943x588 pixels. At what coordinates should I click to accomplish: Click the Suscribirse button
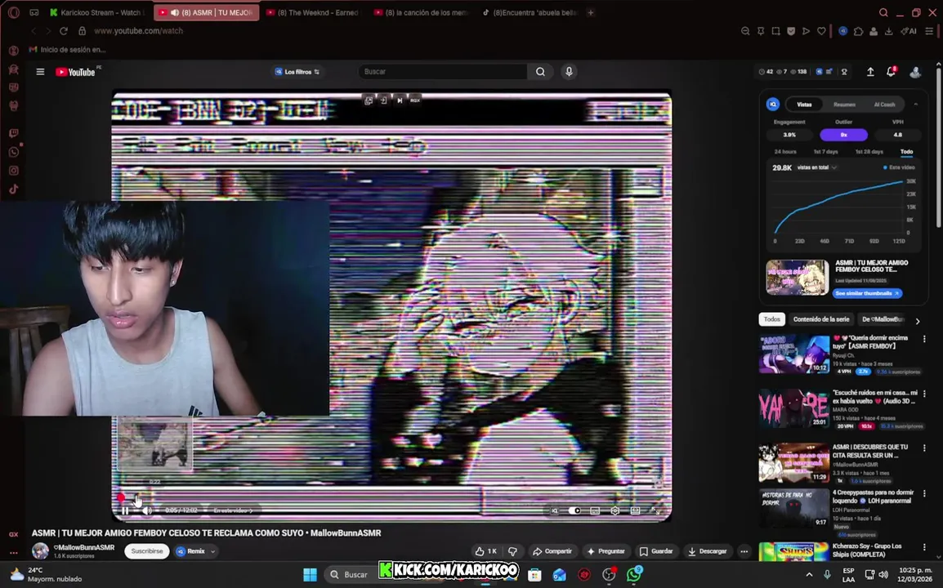(x=147, y=551)
